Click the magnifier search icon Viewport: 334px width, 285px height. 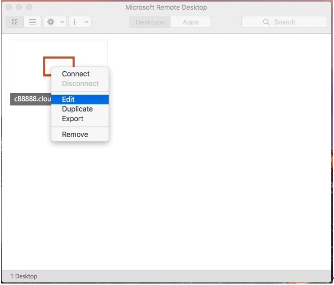click(x=266, y=22)
